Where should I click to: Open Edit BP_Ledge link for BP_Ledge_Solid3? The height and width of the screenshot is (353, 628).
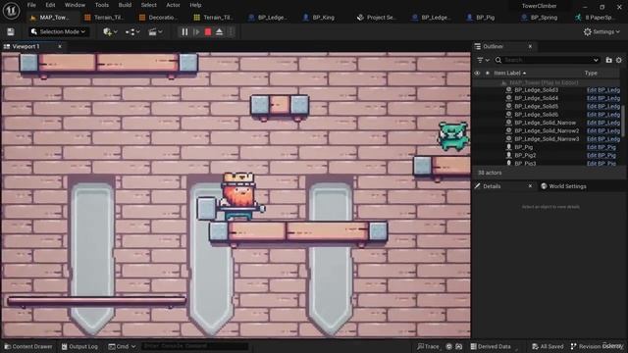point(603,90)
